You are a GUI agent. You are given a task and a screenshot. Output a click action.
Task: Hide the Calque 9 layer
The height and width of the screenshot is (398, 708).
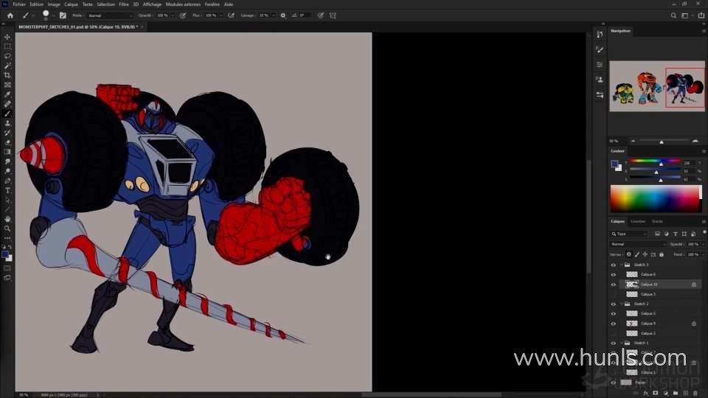pos(613,324)
